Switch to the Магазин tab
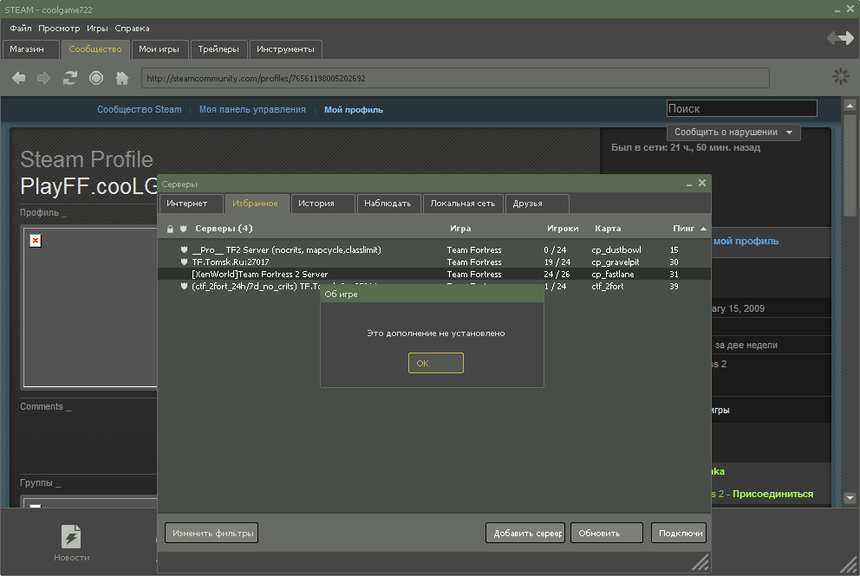The image size is (860, 576). click(30, 49)
